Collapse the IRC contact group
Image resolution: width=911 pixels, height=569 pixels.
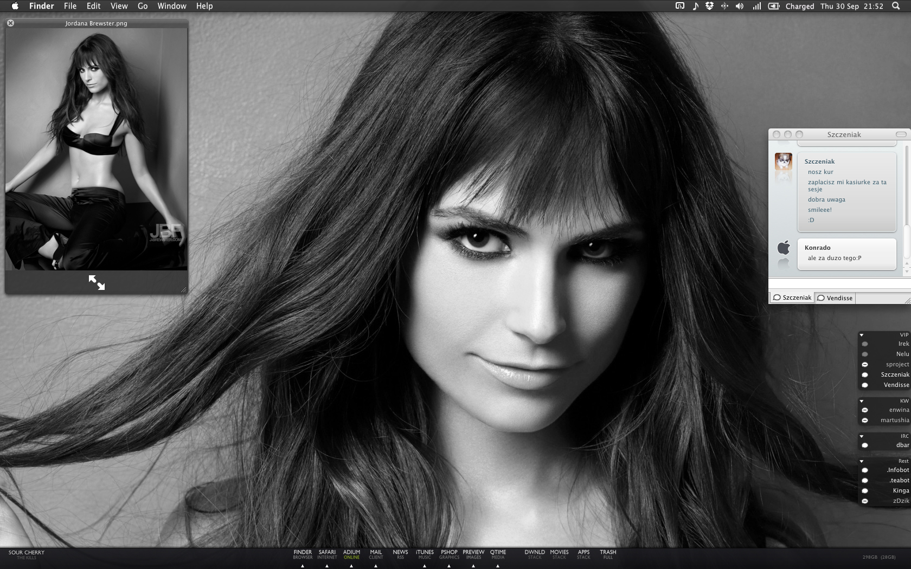(862, 436)
